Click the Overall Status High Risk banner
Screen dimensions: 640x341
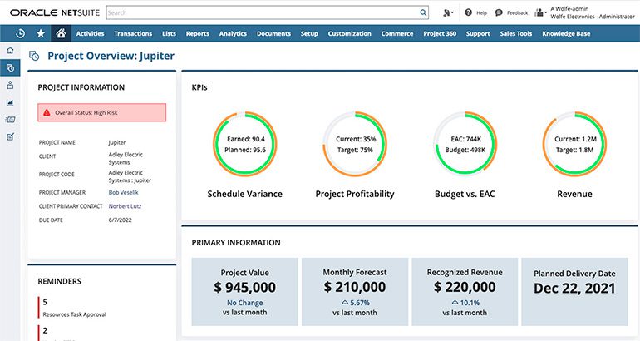click(x=102, y=112)
